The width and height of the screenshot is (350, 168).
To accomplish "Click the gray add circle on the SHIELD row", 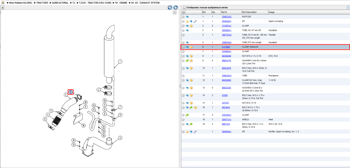I will pyautogui.click(x=183, y=120).
